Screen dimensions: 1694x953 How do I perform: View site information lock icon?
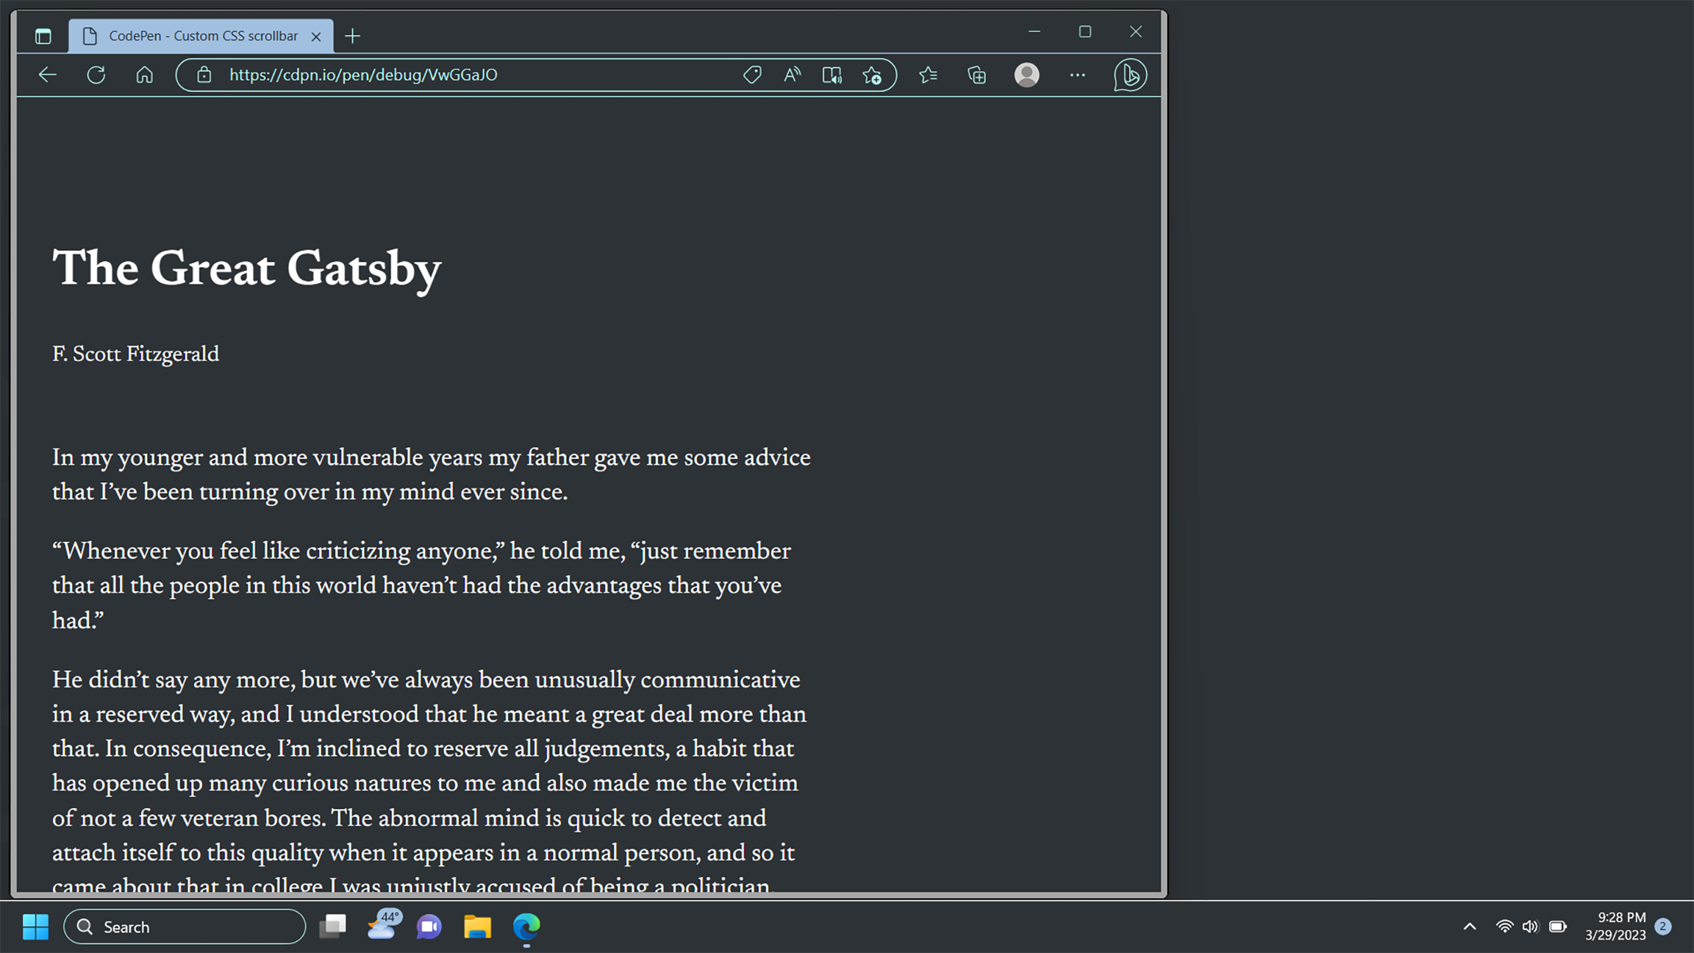[204, 75]
